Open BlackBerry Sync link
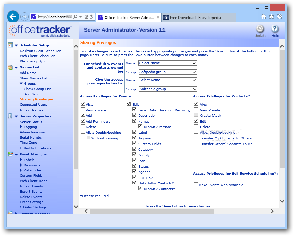This screenshot has width=294, height=236. (x=33, y=61)
